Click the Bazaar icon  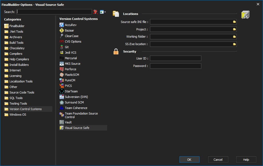point(62,30)
